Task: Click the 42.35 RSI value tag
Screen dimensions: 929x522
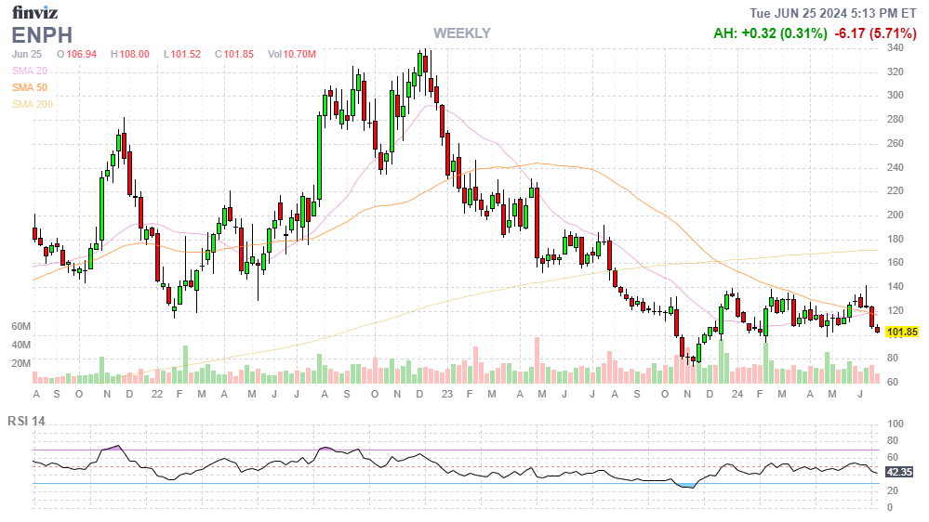Action: point(899,472)
